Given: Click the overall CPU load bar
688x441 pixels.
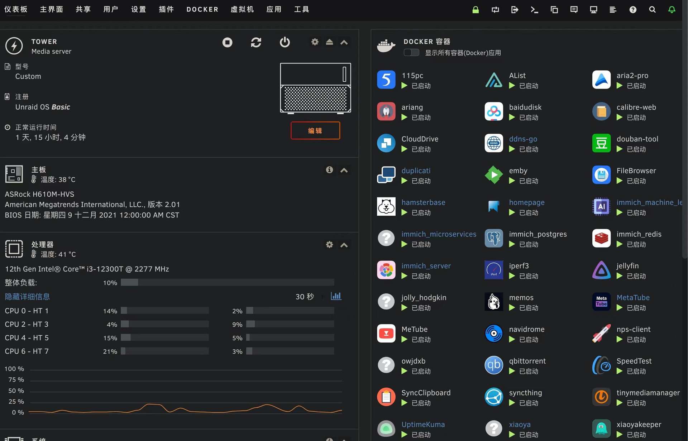Looking at the screenshot, I should pyautogui.click(x=227, y=283).
